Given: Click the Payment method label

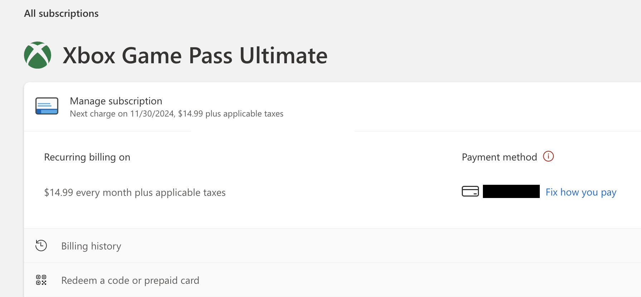Looking at the screenshot, I should pyautogui.click(x=499, y=157).
